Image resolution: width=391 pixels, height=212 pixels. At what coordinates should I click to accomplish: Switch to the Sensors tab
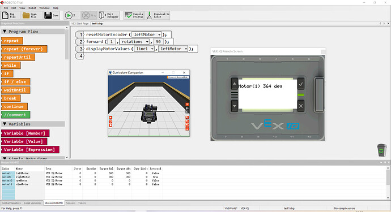(x=71, y=203)
